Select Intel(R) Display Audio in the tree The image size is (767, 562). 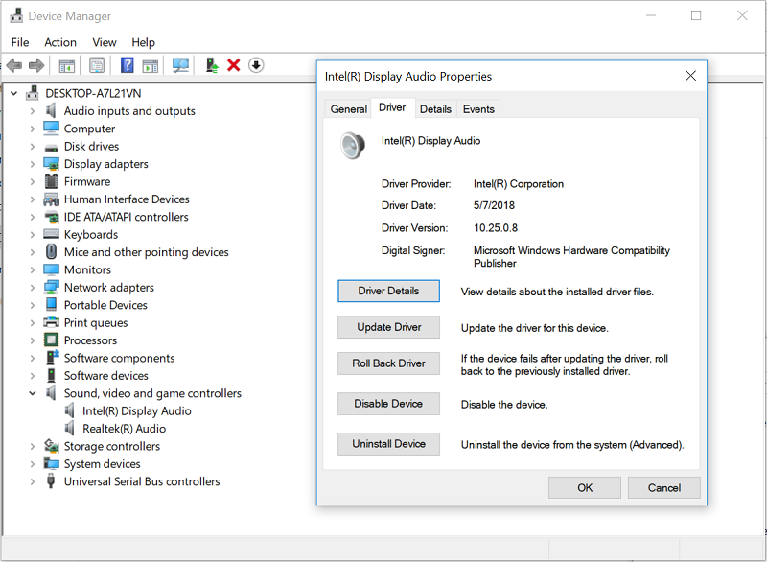tap(136, 410)
